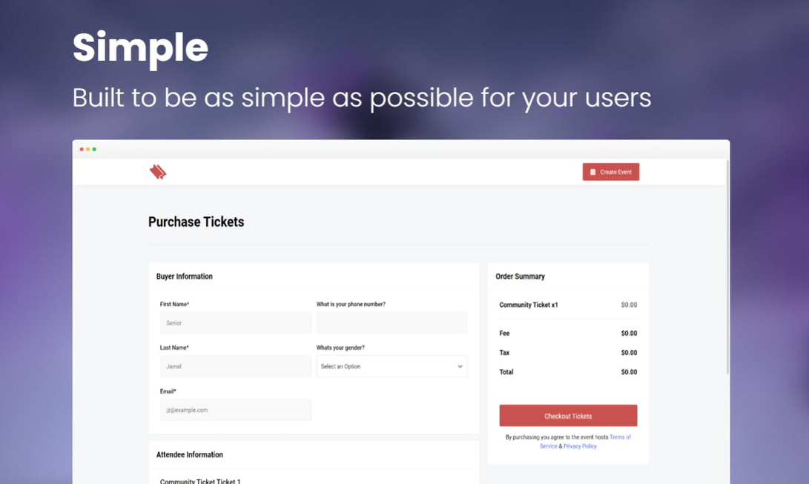Open the Privacy Policy link
This screenshot has height=484, width=809.
(x=580, y=446)
